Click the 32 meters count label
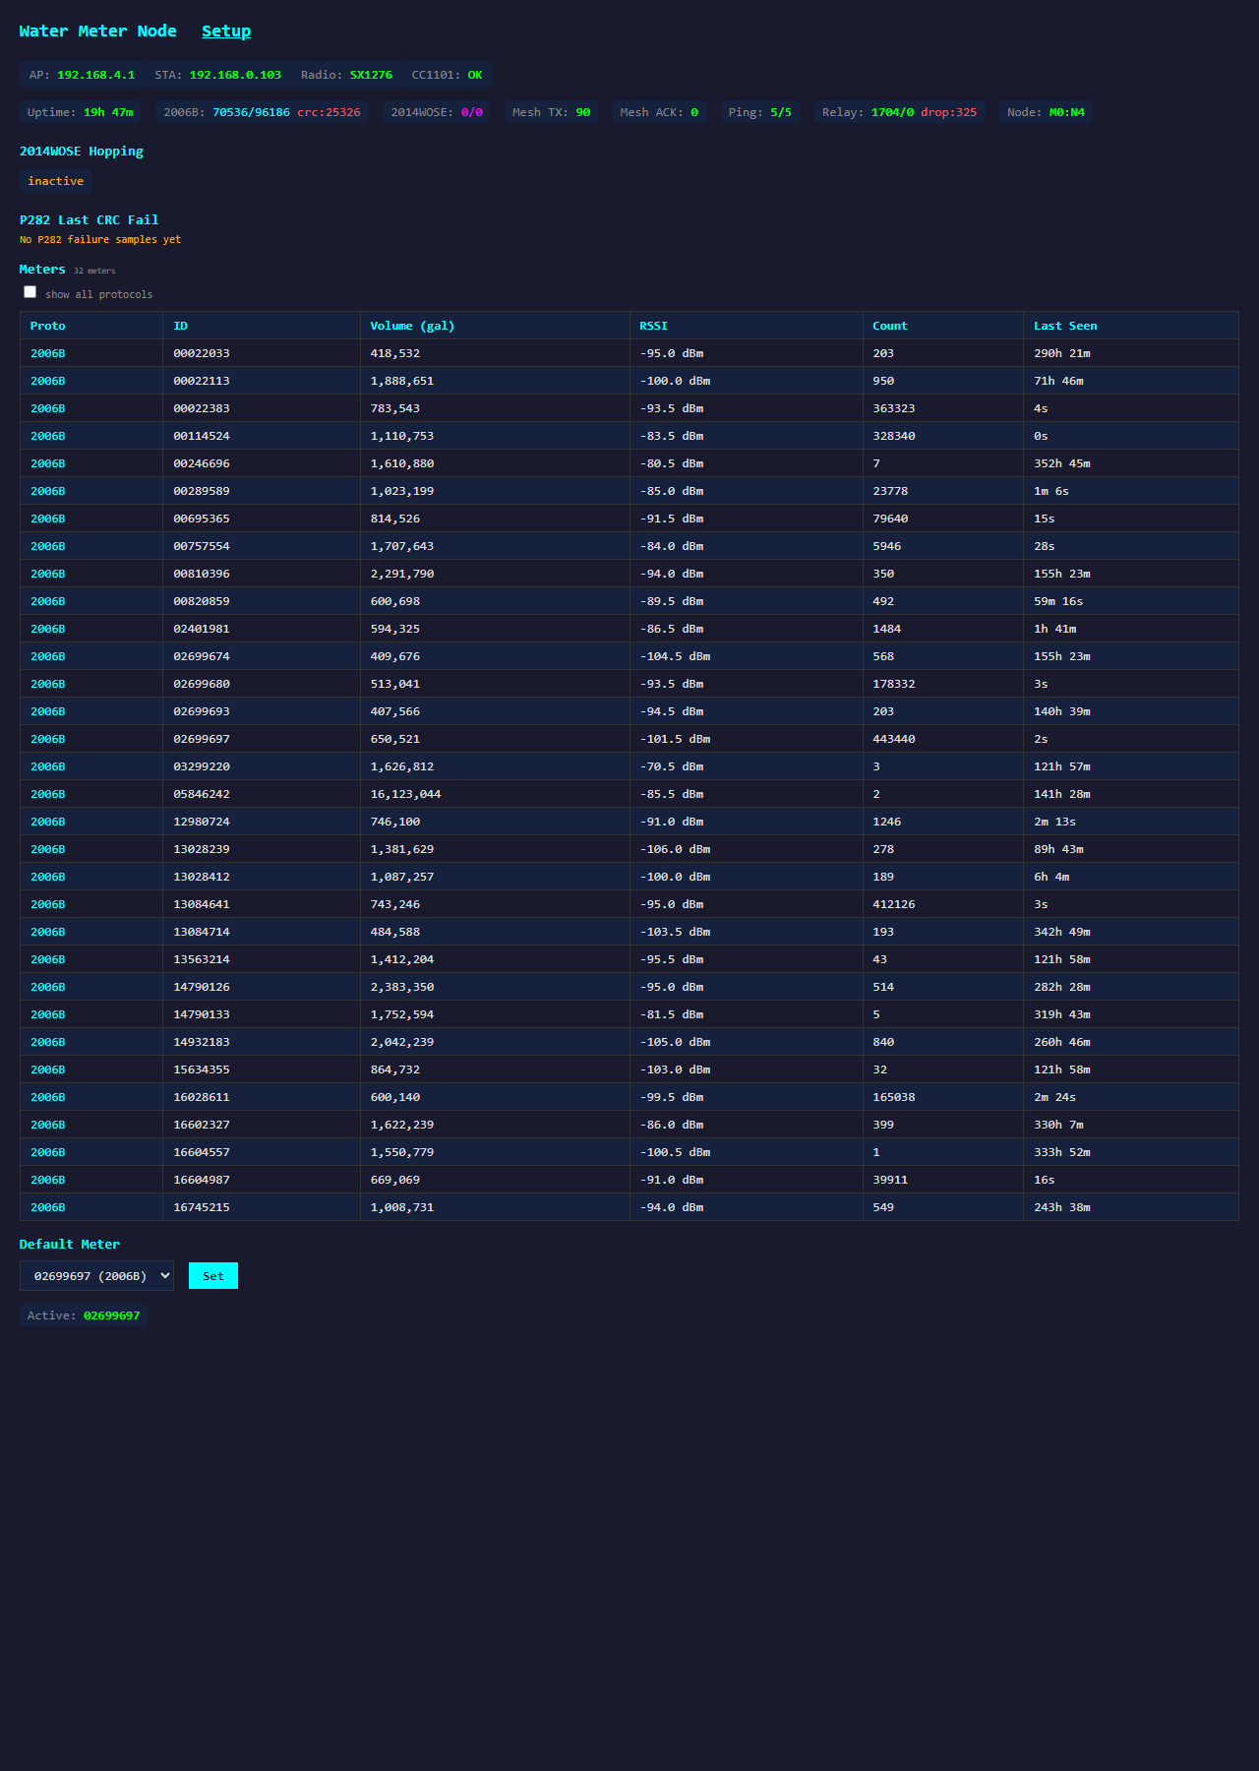1259x1771 pixels. pos(94,271)
